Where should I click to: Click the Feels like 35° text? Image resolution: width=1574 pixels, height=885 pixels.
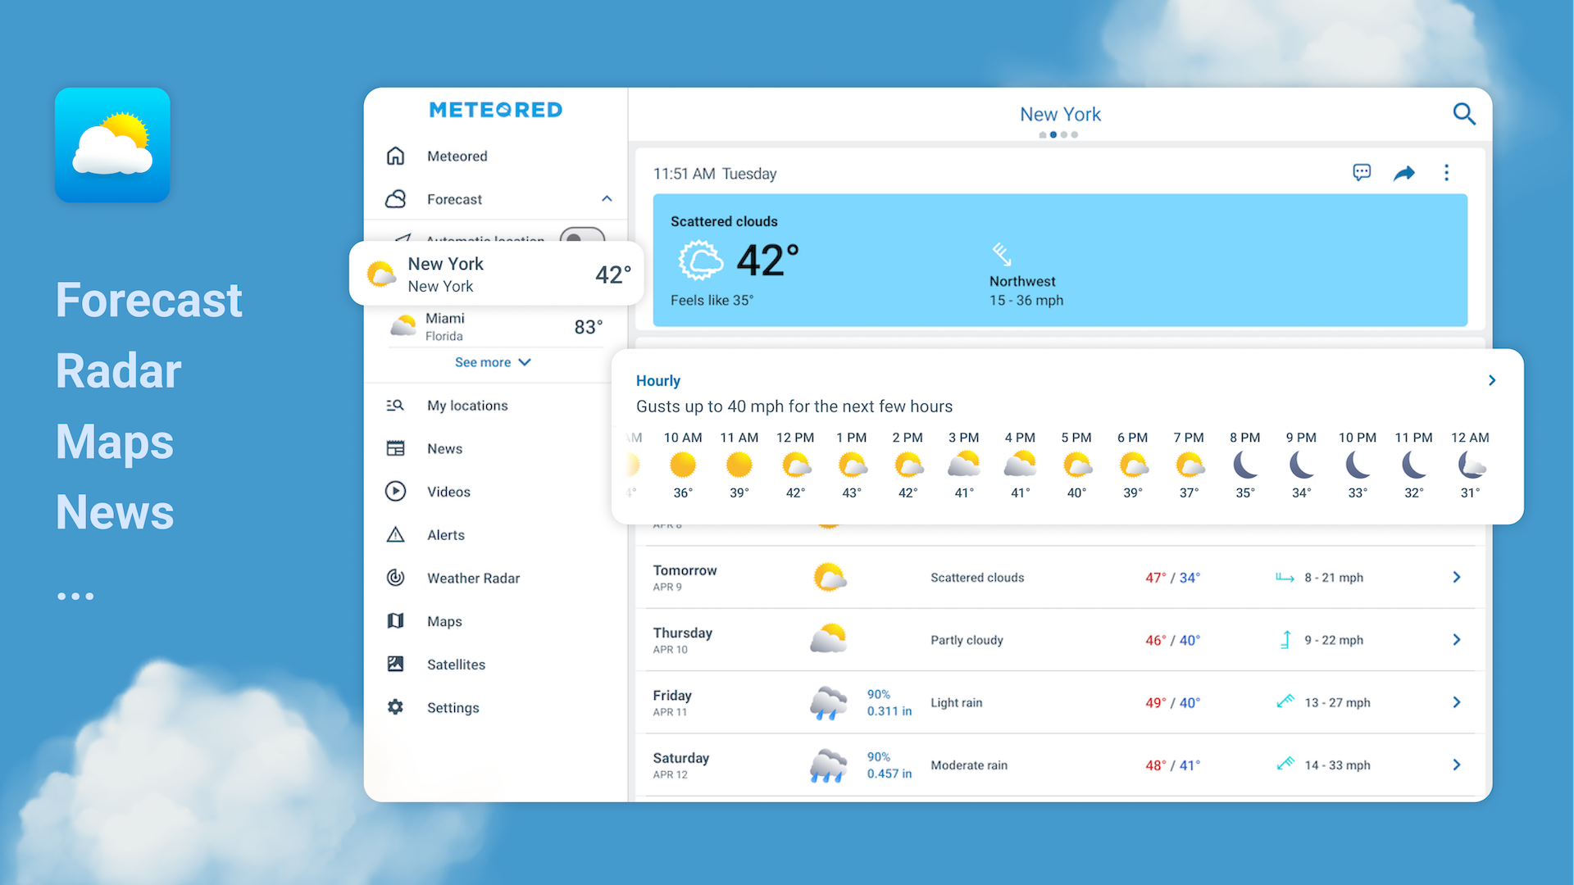pyautogui.click(x=712, y=300)
